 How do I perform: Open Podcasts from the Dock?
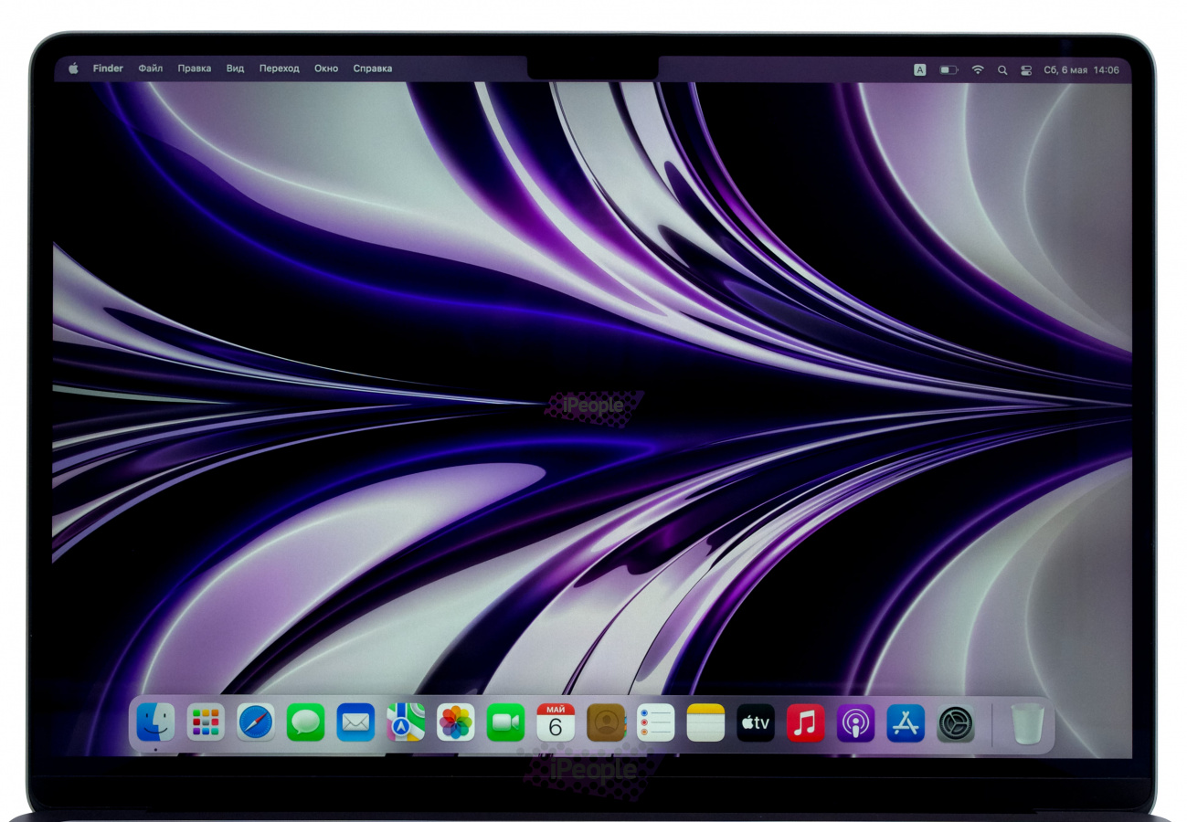(855, 722)
